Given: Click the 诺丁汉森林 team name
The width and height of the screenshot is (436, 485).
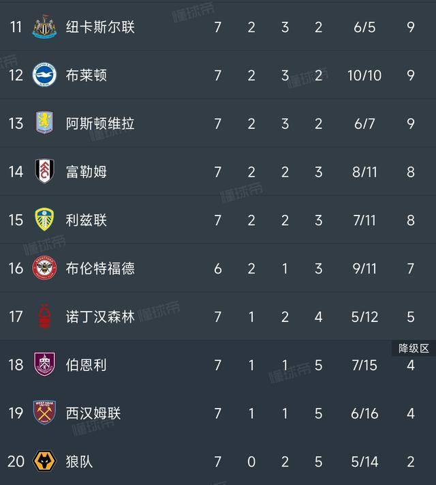Looking at the screenshot, I should [x=100, y=317].
